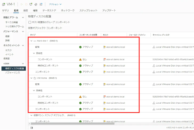Collapse 持続性 group under Hard disk 1
Viewport: 194px width, 130px height.
34,53
